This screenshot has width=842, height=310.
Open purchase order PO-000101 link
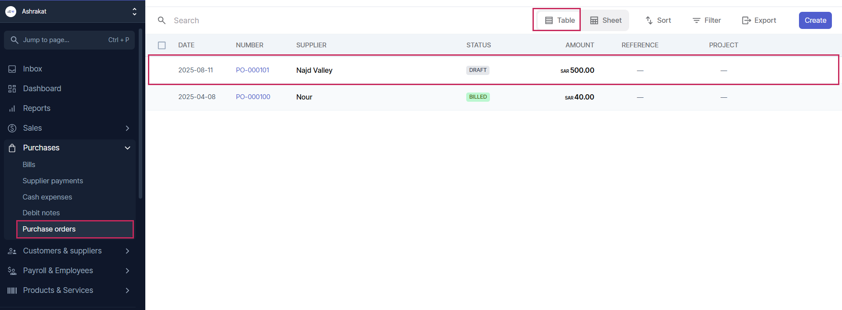point(252,70)
